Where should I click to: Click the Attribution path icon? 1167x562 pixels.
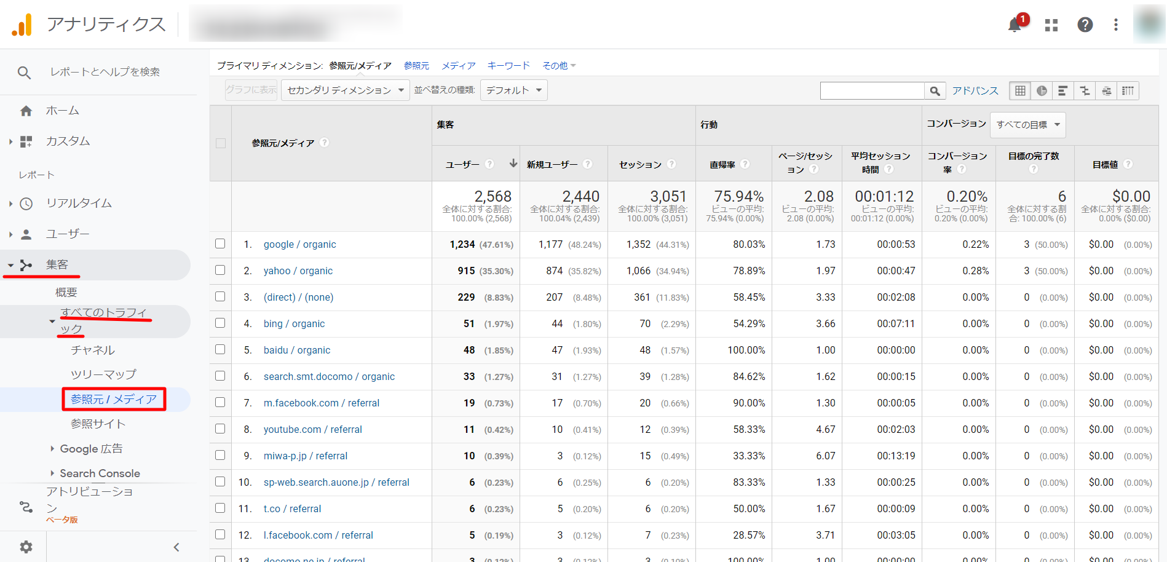coord(26,507)
